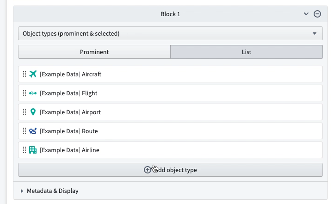Click the Block 1 header title

pos(170,14)
